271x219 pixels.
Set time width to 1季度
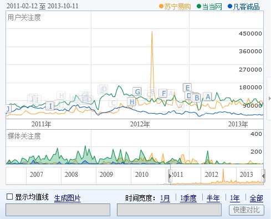point(188,198)
